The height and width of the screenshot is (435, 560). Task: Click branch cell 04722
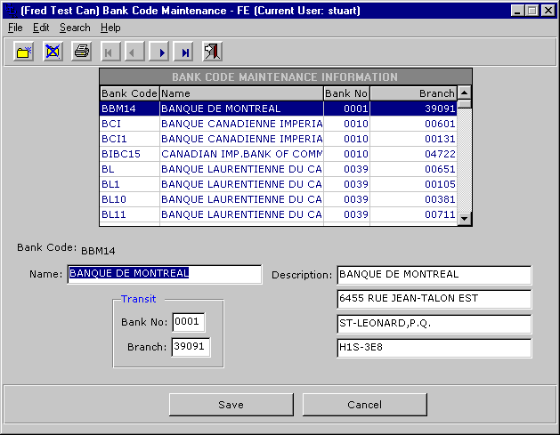pyautogui.click(x=414, y=154)
